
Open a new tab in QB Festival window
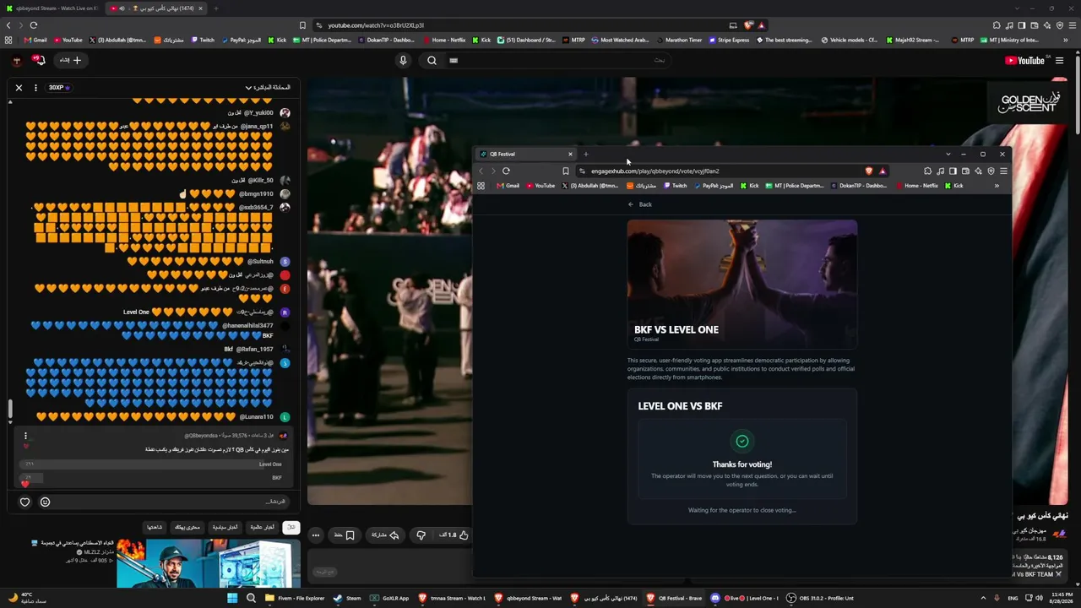pos(585,154)
